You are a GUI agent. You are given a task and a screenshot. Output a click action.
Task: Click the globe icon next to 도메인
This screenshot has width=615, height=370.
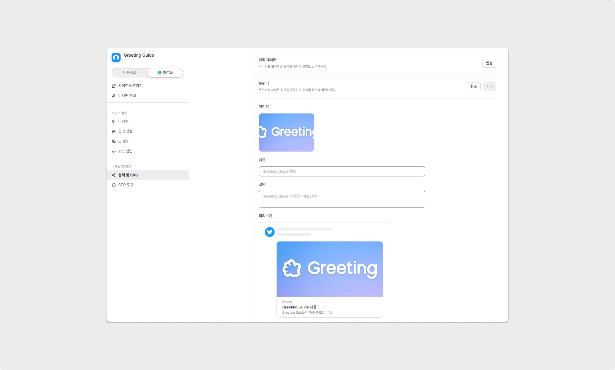point(114,141)
